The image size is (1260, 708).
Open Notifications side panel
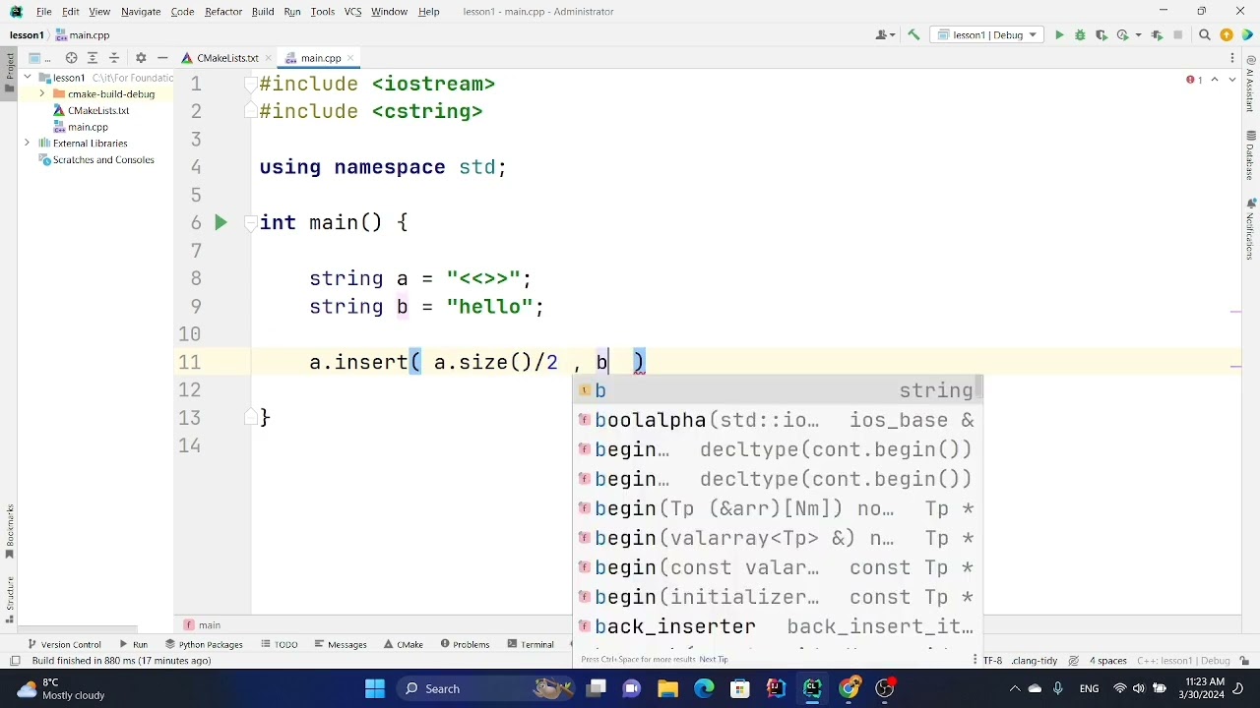(x=1250, y=229)
